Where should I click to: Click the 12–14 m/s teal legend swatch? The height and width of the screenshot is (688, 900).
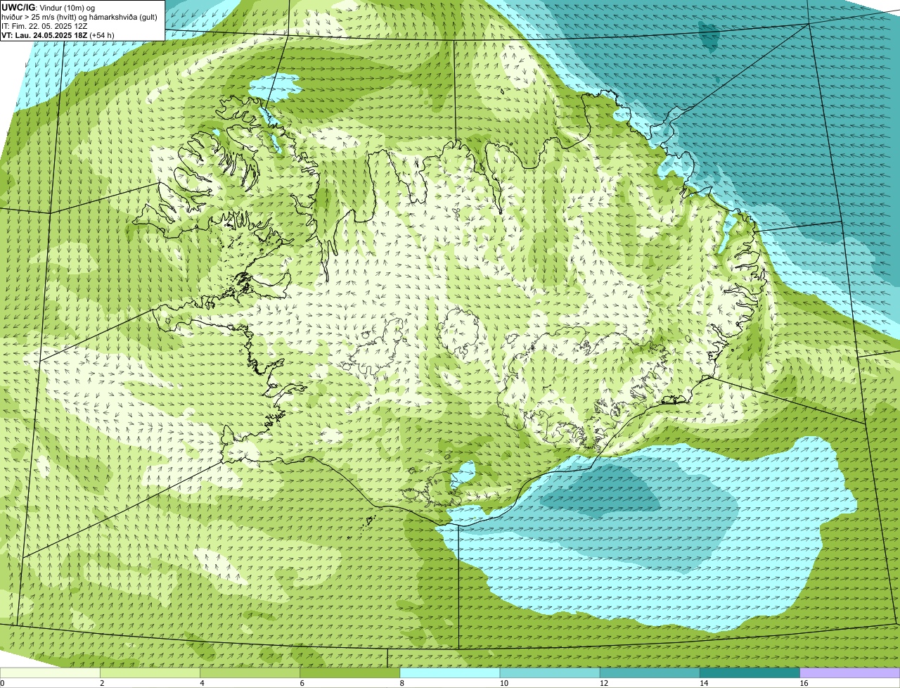click(x=650, y=673)
